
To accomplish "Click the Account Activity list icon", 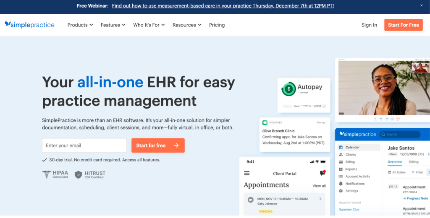I will (341, 176).
